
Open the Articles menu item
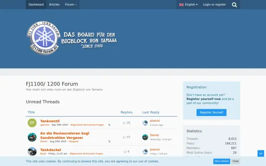54,4
